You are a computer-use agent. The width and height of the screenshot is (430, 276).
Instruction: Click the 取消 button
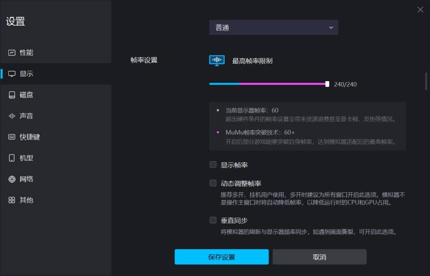319,257
